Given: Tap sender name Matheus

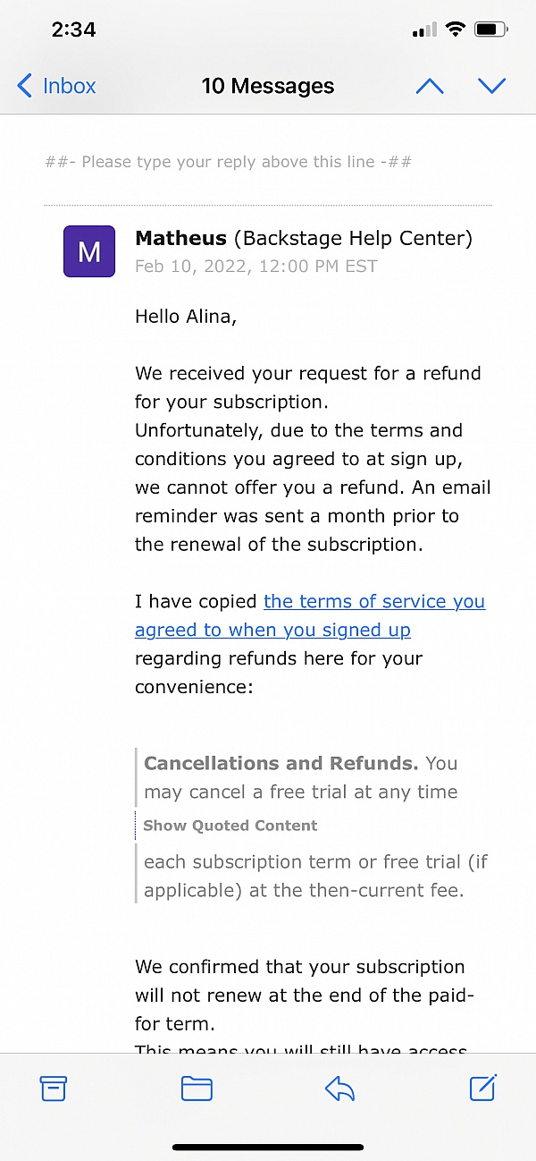Looking at the screenshot, I should pyautogui.click(x=180, y=238).
